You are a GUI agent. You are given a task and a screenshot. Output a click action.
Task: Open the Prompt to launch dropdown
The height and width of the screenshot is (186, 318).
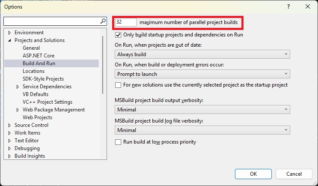202,74
